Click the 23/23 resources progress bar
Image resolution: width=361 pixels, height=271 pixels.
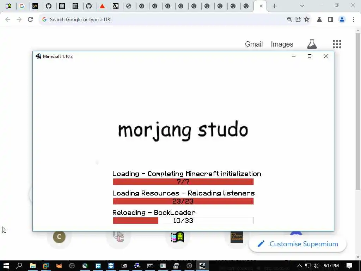[183, 201]
